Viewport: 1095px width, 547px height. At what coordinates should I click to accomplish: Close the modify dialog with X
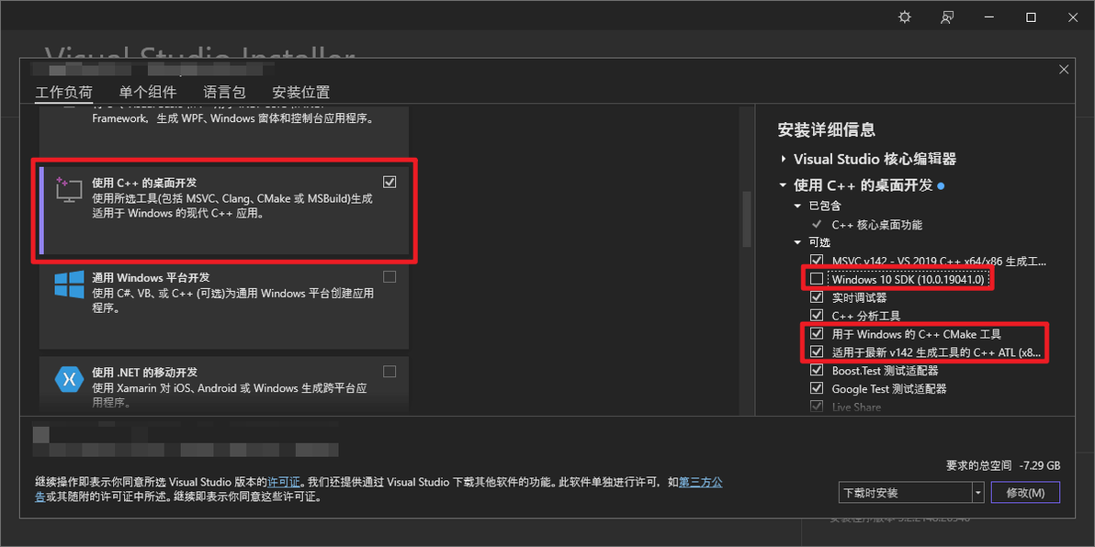[x=1064, y=69]
